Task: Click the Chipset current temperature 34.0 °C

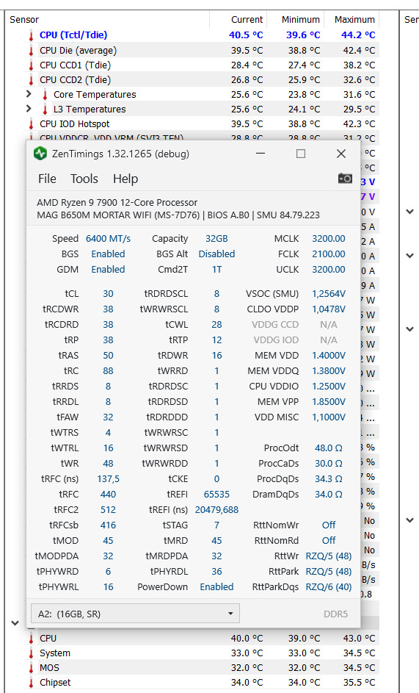Action: [x=247, y=683]
